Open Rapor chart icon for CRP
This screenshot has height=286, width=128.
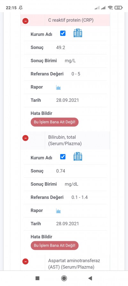point(58,88)
